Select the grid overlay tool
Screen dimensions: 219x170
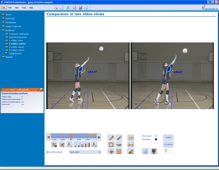[119, 151]
